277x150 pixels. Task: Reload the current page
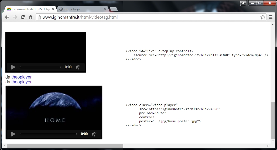tap(23, 17)
